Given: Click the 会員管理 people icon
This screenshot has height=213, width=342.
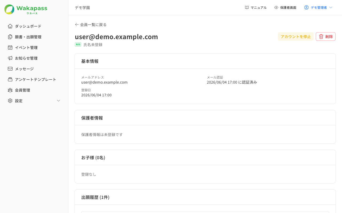Looking at the screenshot, I should pyautogui.click(x=10, y=90).
